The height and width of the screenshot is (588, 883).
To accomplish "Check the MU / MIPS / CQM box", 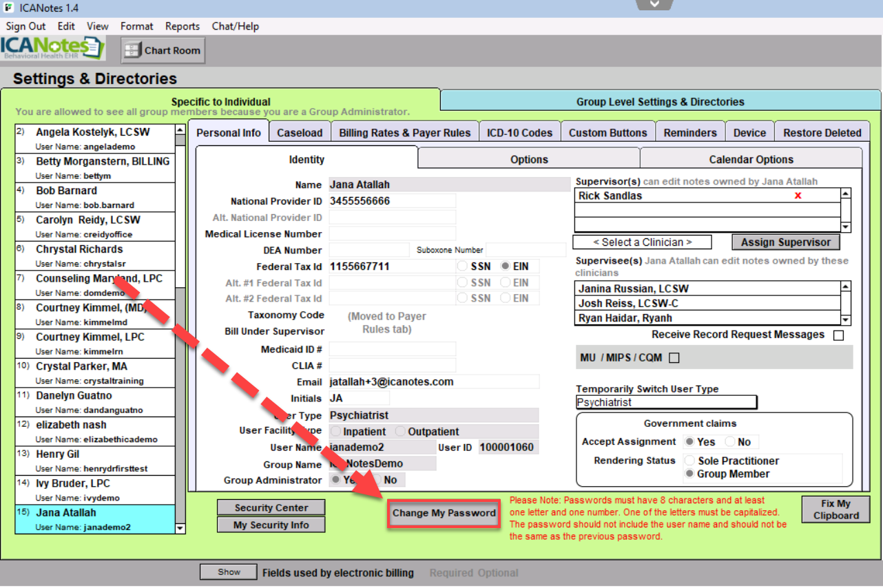I will coord(674,357).
